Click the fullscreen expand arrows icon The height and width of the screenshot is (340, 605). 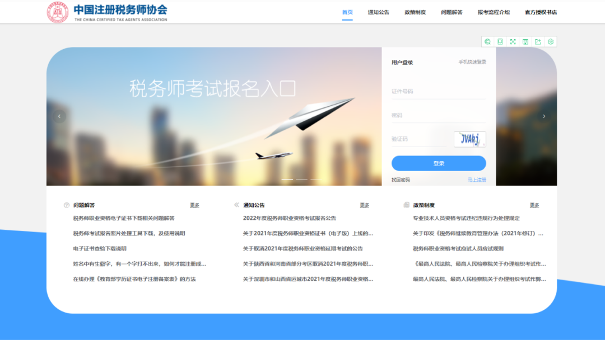click(x=513, y=41)
